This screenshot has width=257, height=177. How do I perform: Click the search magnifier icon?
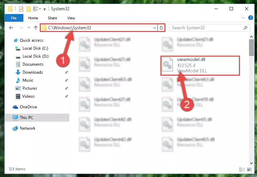pyautogui.click(x=246, y=28)
